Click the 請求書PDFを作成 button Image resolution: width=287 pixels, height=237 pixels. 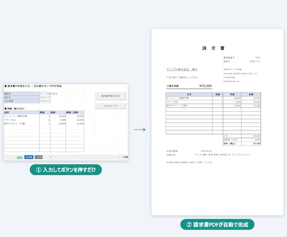coord(110,96)
